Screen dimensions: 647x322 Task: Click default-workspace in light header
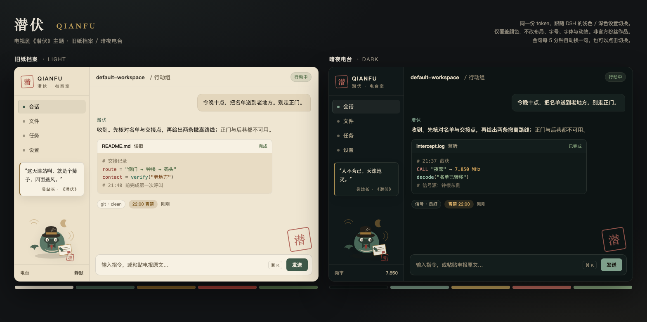coord(120,77)
